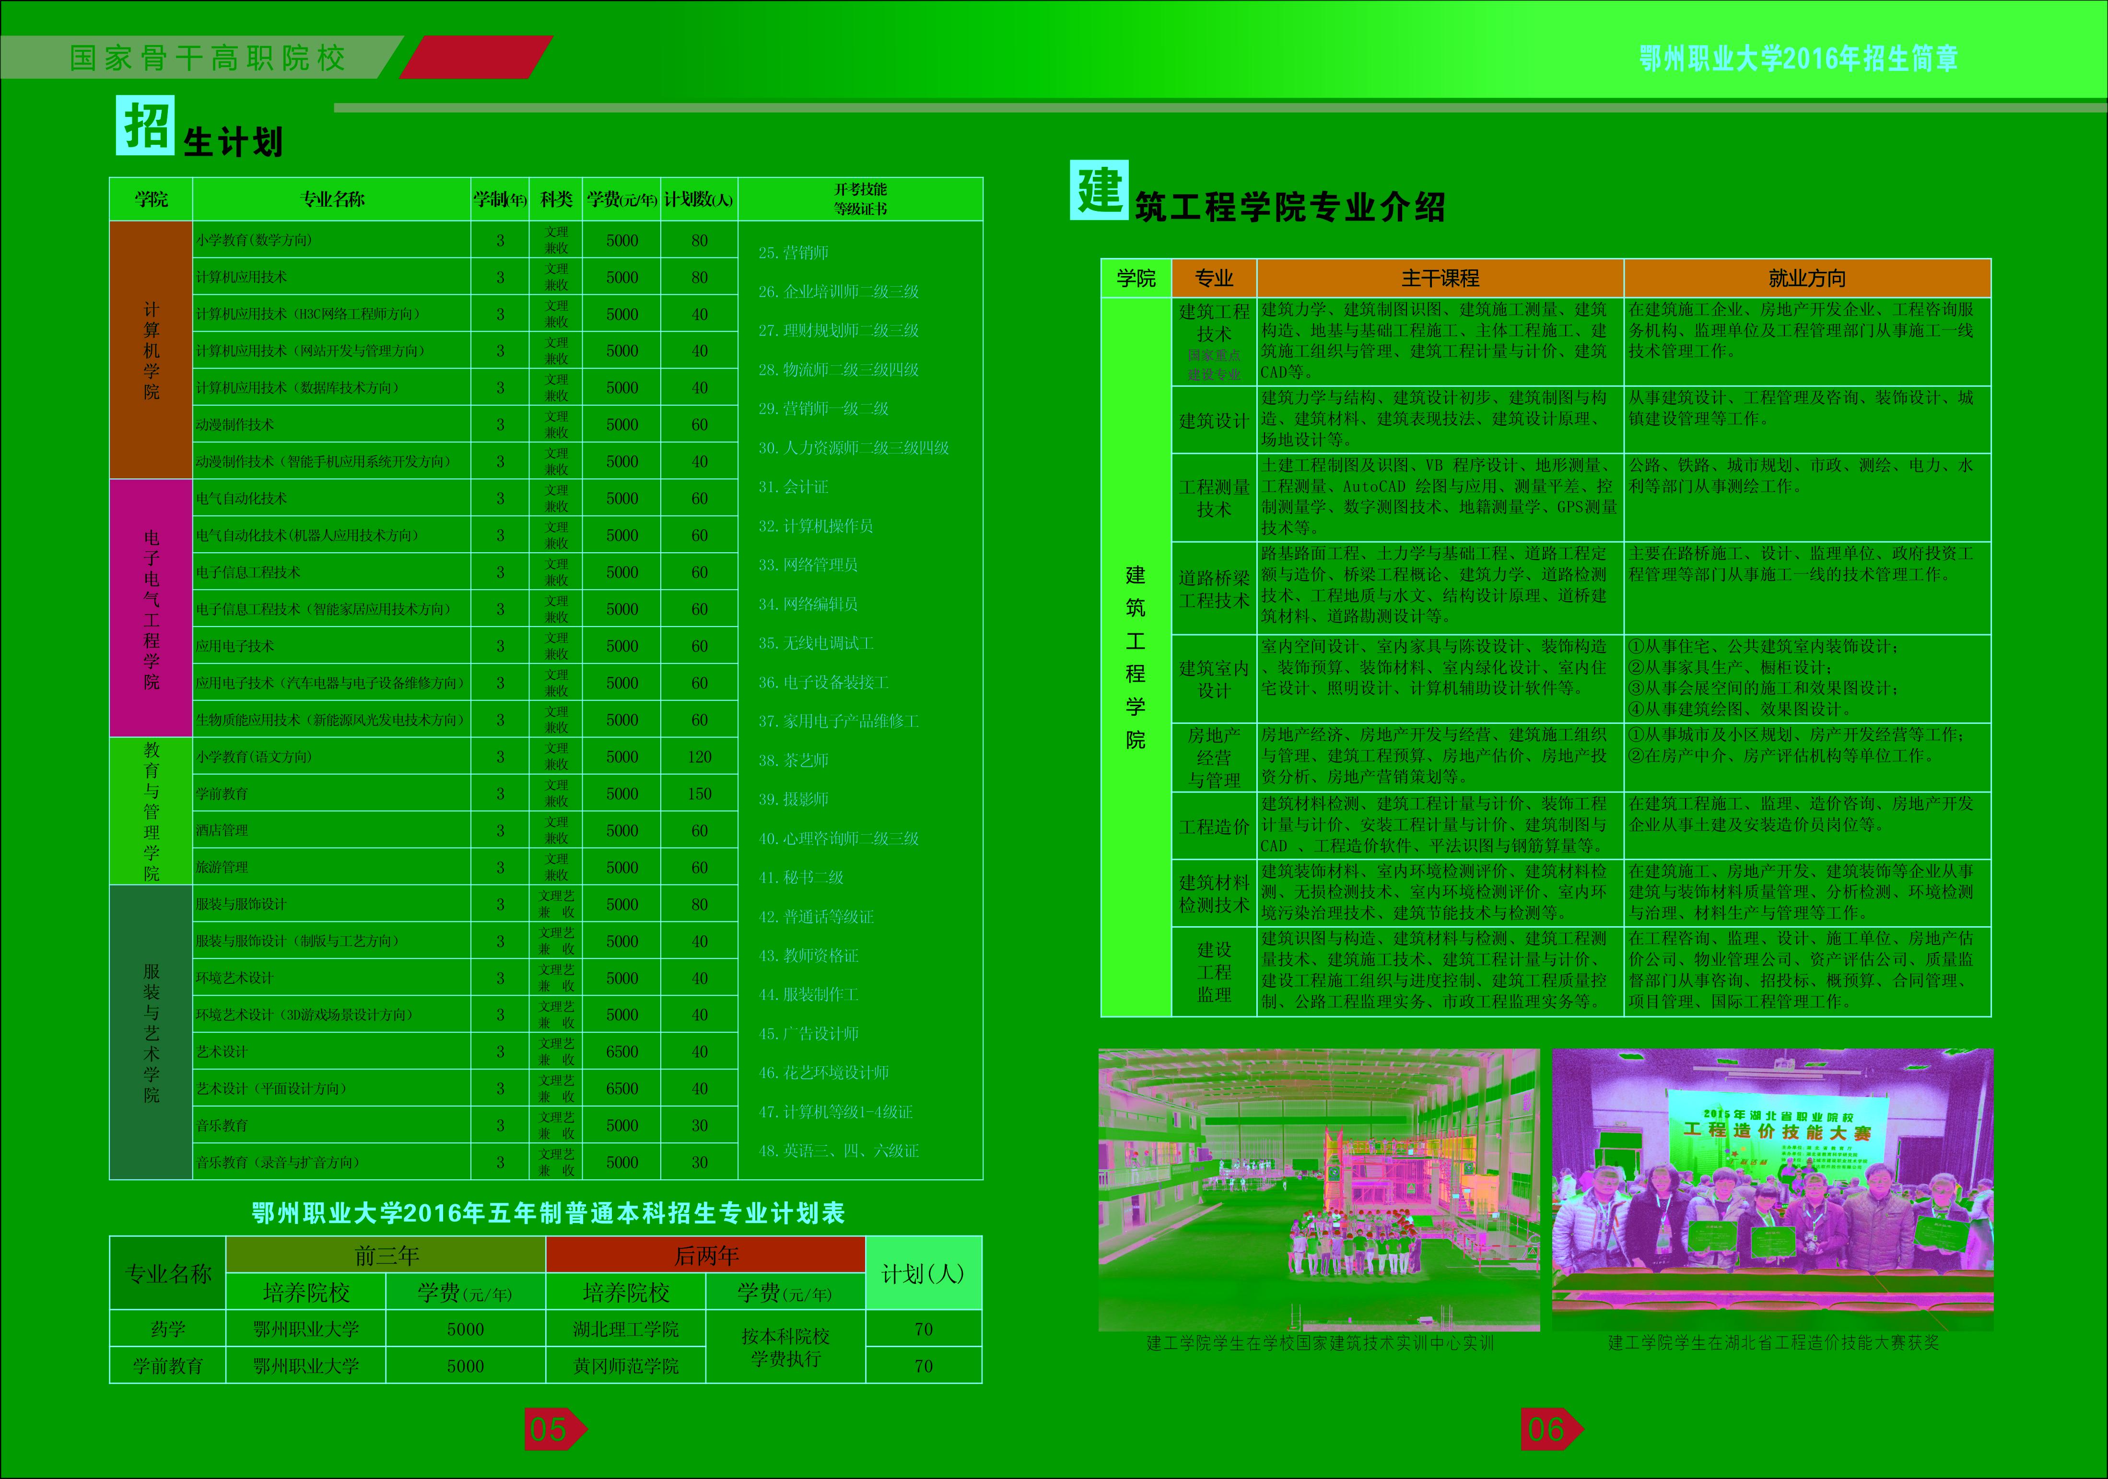This screenshot has height=1479, width=2108.
Task: Click the 主干课程 column header
Action: (1440, 278)
